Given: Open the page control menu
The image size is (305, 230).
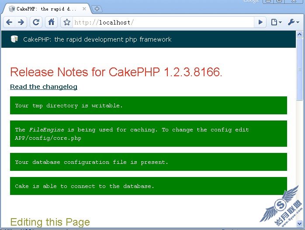Looking at the screenshot, I should tap(276, 22).
